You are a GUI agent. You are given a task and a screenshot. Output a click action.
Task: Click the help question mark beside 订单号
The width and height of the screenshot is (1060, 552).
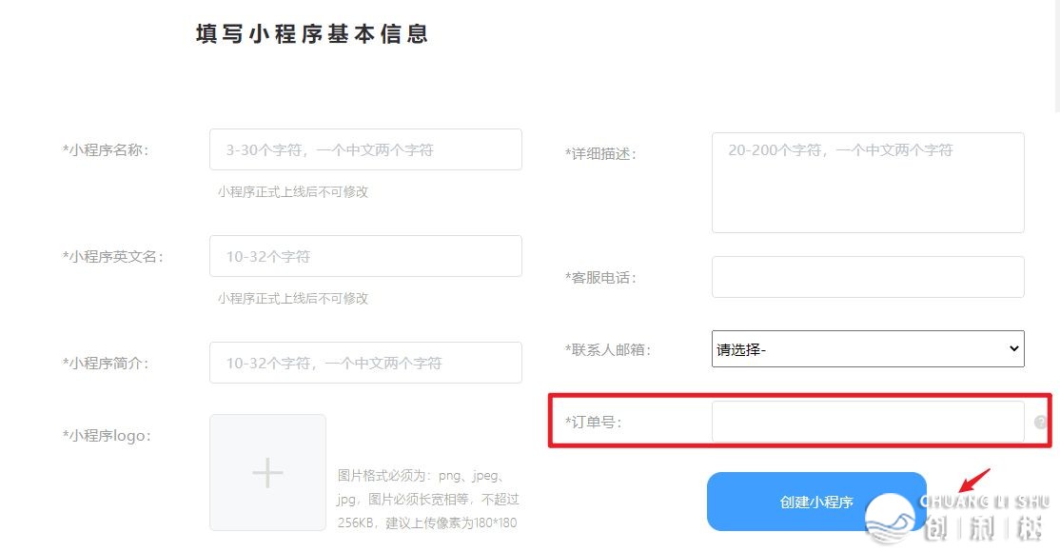[x=1041, y=423]
